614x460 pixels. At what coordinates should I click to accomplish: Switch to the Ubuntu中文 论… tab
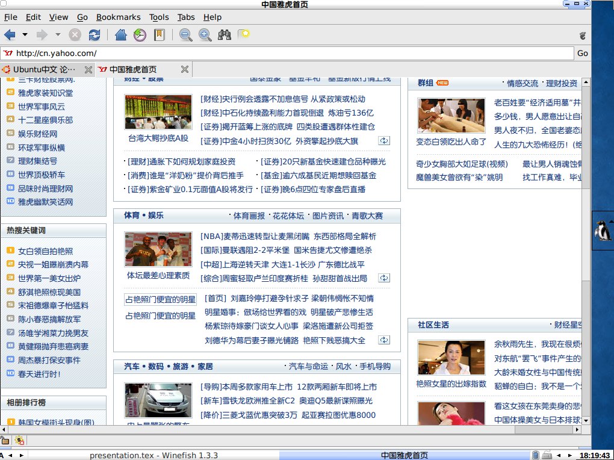[x=44, y=70]
